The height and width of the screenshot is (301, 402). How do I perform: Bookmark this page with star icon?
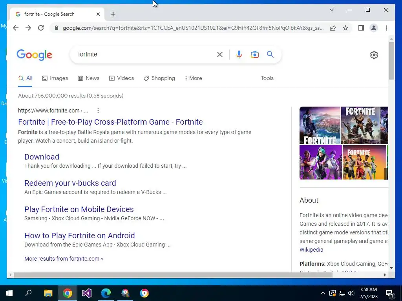tap(345, 28)
